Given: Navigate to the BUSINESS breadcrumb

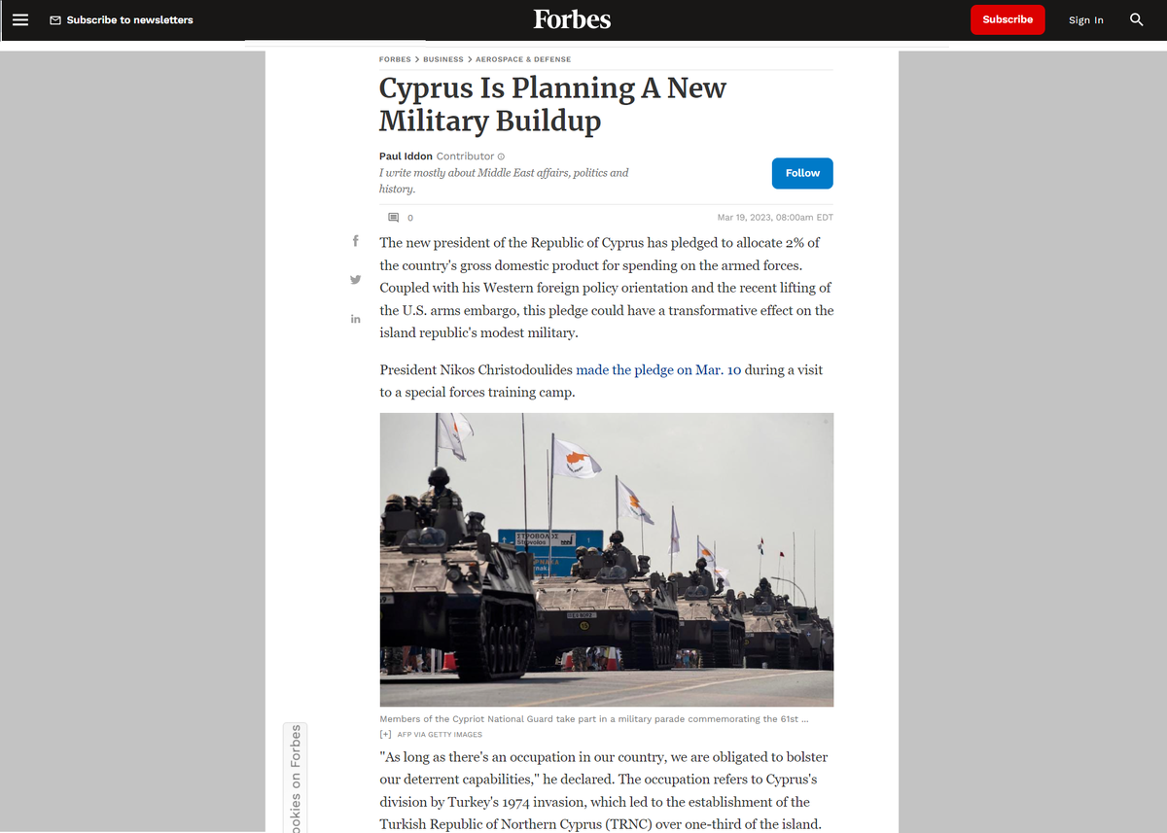Looking at the screenshot, I should tap(442, 59).
